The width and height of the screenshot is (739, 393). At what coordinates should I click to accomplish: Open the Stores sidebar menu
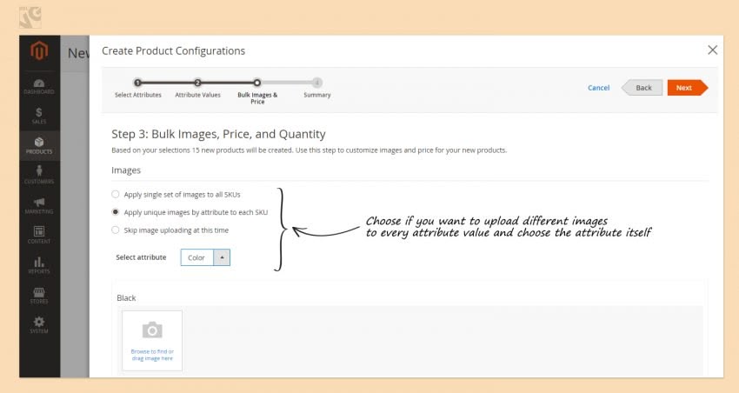coord(39,295)
